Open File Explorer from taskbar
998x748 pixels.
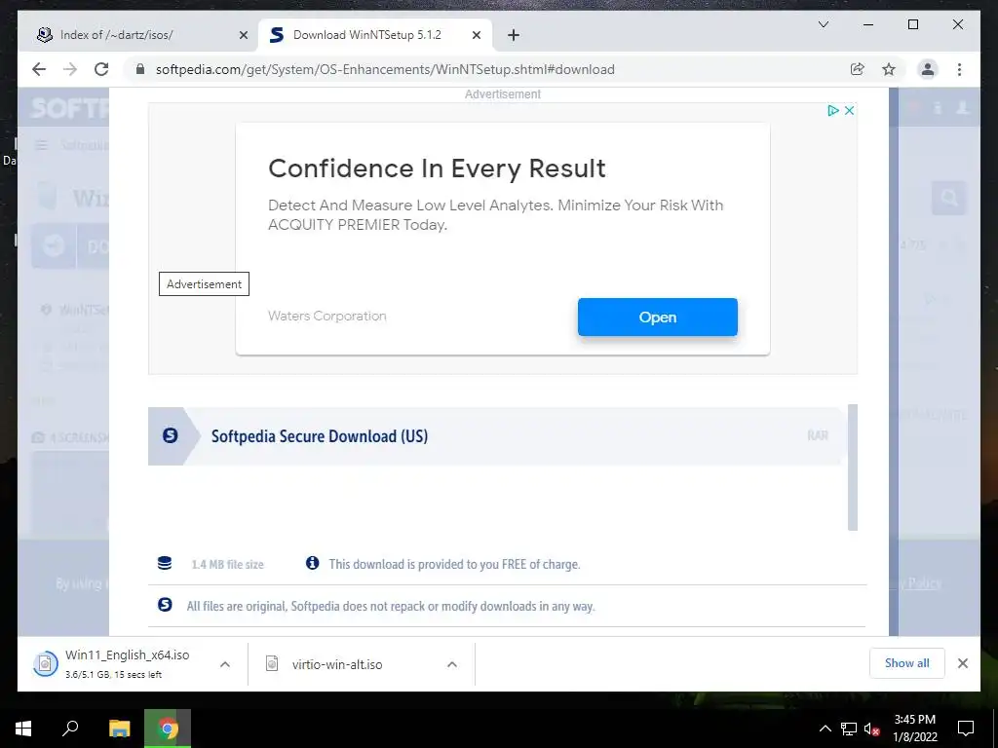coord(119,729)
